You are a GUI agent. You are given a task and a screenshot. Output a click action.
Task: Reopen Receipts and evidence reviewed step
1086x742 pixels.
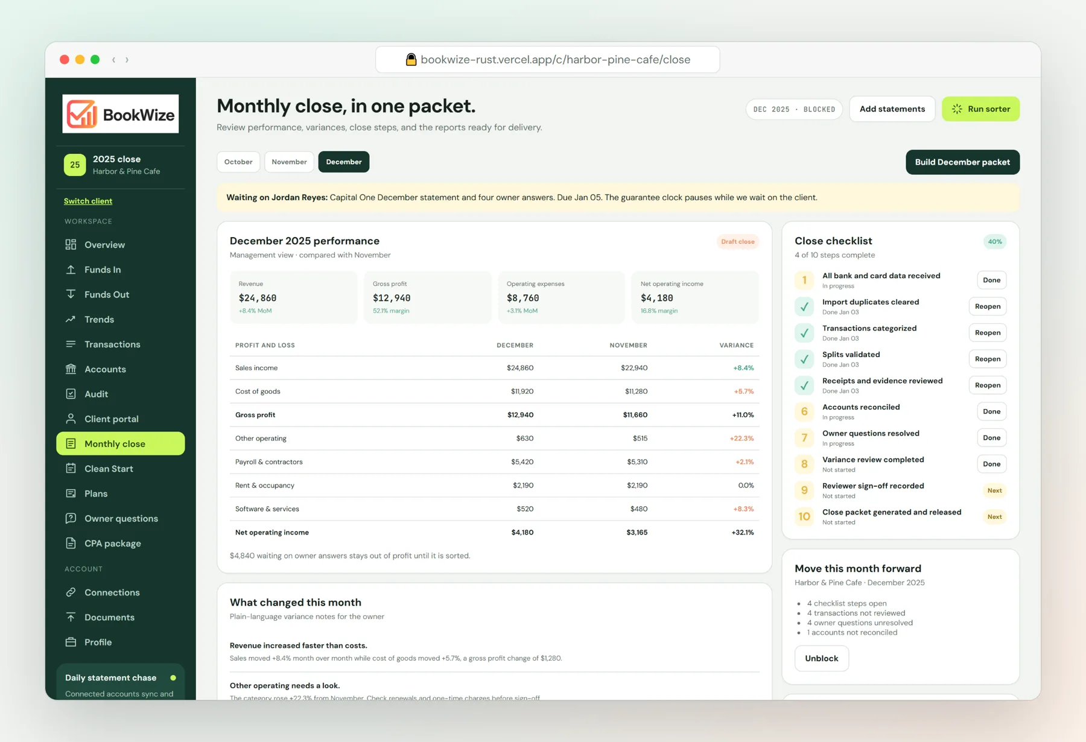pos(987,385)
